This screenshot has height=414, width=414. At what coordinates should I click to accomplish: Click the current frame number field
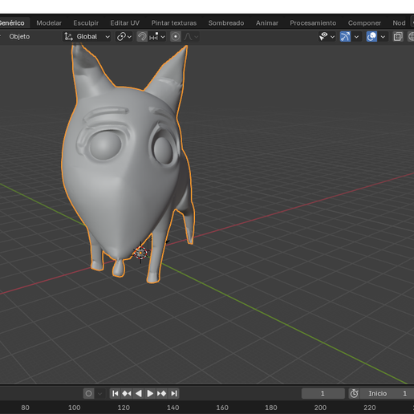point(323,393)
